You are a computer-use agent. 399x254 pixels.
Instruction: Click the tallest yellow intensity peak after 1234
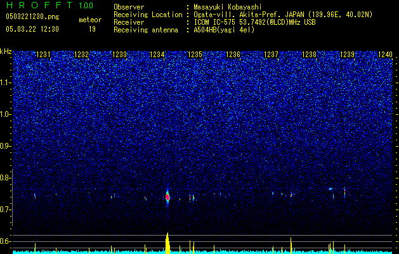pyautogui.click(x=167, y=243)
